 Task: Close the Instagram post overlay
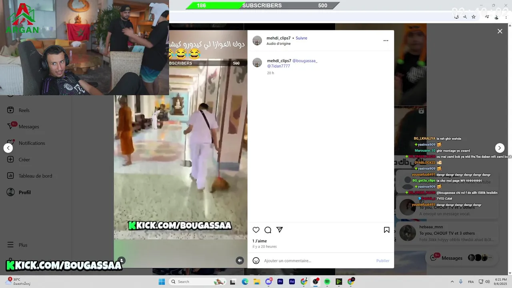(x=500, y=31)
